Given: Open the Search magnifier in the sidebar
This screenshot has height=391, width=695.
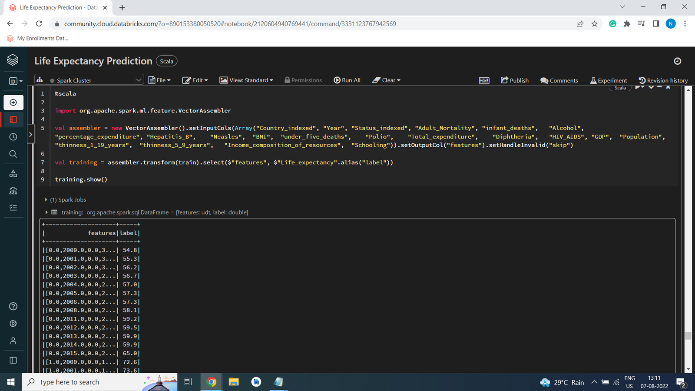Looking at the screenshot, I should coord(13,154).
